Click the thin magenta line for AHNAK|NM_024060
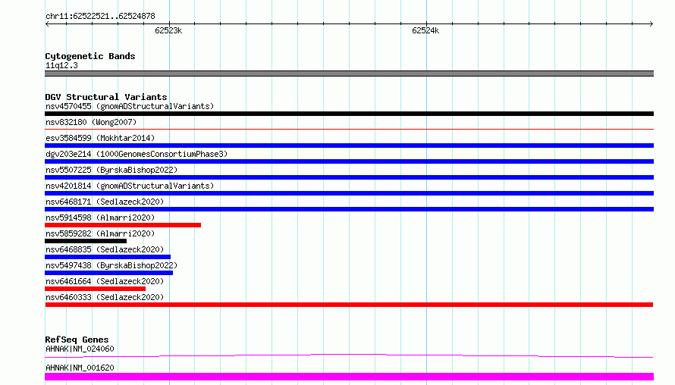The width and height of the screenshot is (675, 385). click(349, 355)
